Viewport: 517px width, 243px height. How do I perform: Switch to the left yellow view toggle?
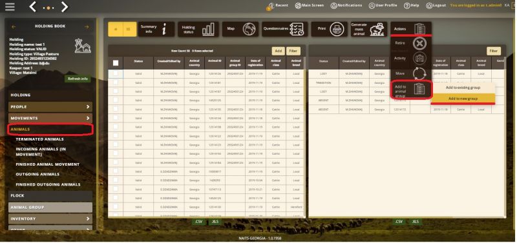[115, 29]
